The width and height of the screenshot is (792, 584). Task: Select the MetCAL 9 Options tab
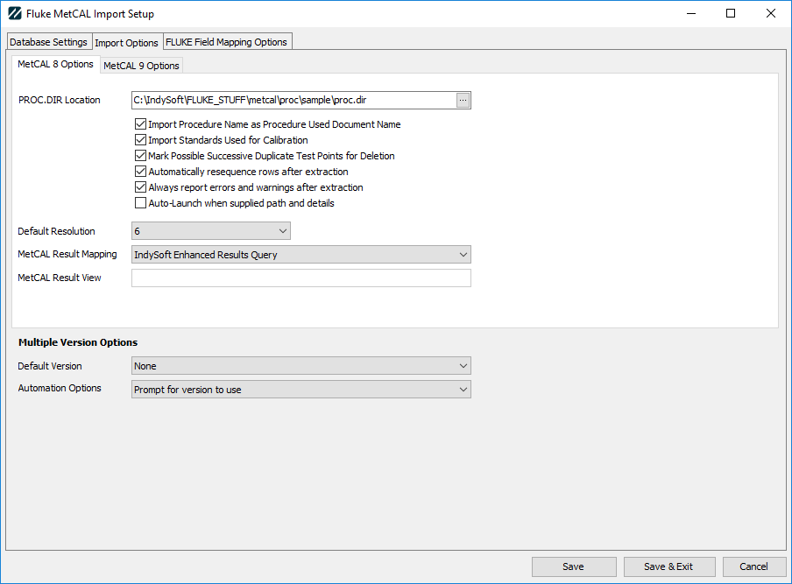coord(141,66)
